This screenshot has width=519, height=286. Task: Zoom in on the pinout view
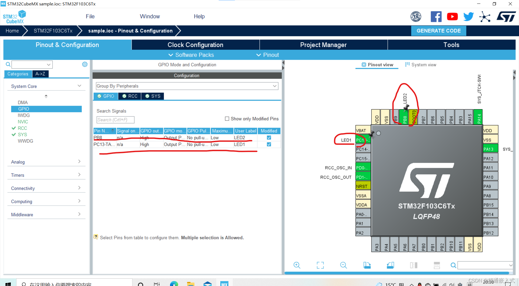[x=297, y=265]
